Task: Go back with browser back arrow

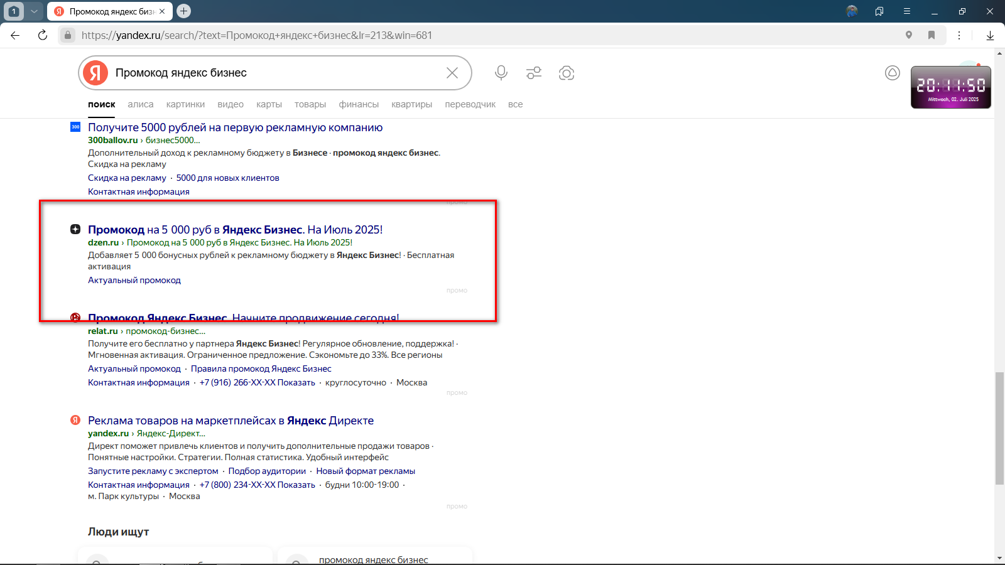Action: click(15, 35)
